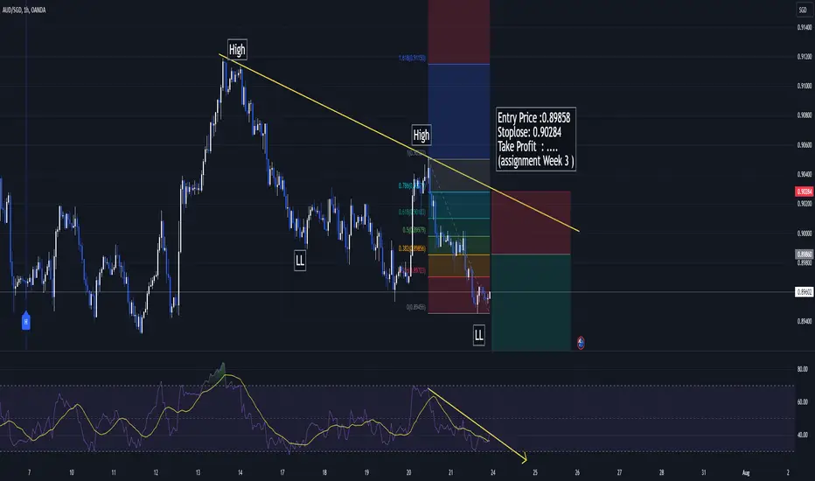The height and width of the screenshot is (481, 815).
Task: Select the blue Fibonacci extension zone
Action: (459, 111)
